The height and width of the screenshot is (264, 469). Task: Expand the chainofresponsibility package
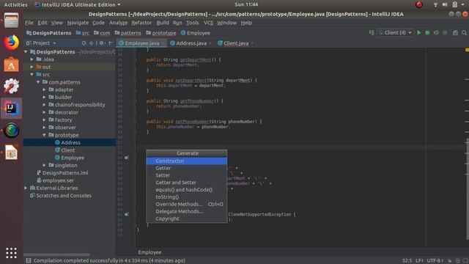point(44,105)
